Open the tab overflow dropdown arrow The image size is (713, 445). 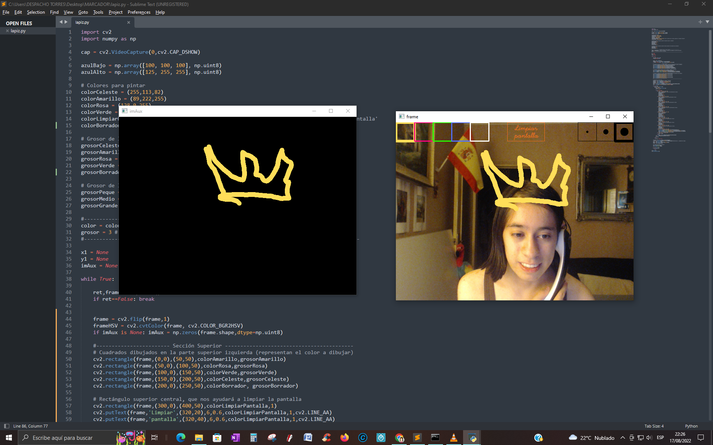pos(708,22)
